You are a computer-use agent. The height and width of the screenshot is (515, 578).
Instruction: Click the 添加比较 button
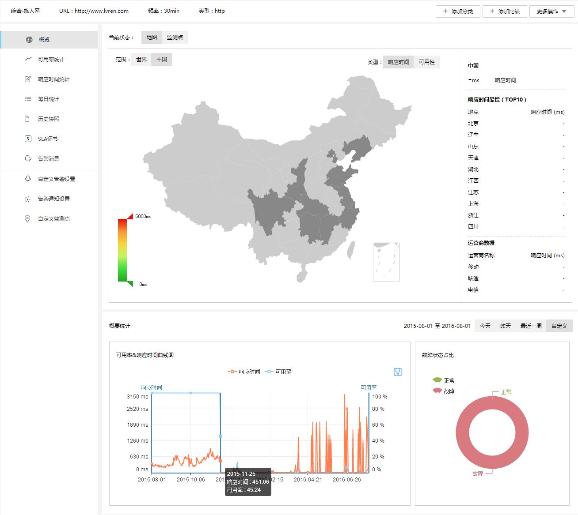[505, 11]
